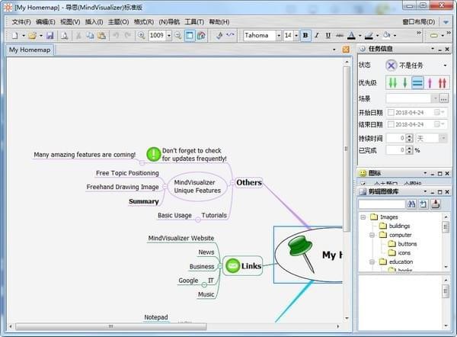Viewport: 457px width, 337px height.
Task: Click the green exclamation icon on update reminder
Action: pyautogui.click(x=154, y=154)
